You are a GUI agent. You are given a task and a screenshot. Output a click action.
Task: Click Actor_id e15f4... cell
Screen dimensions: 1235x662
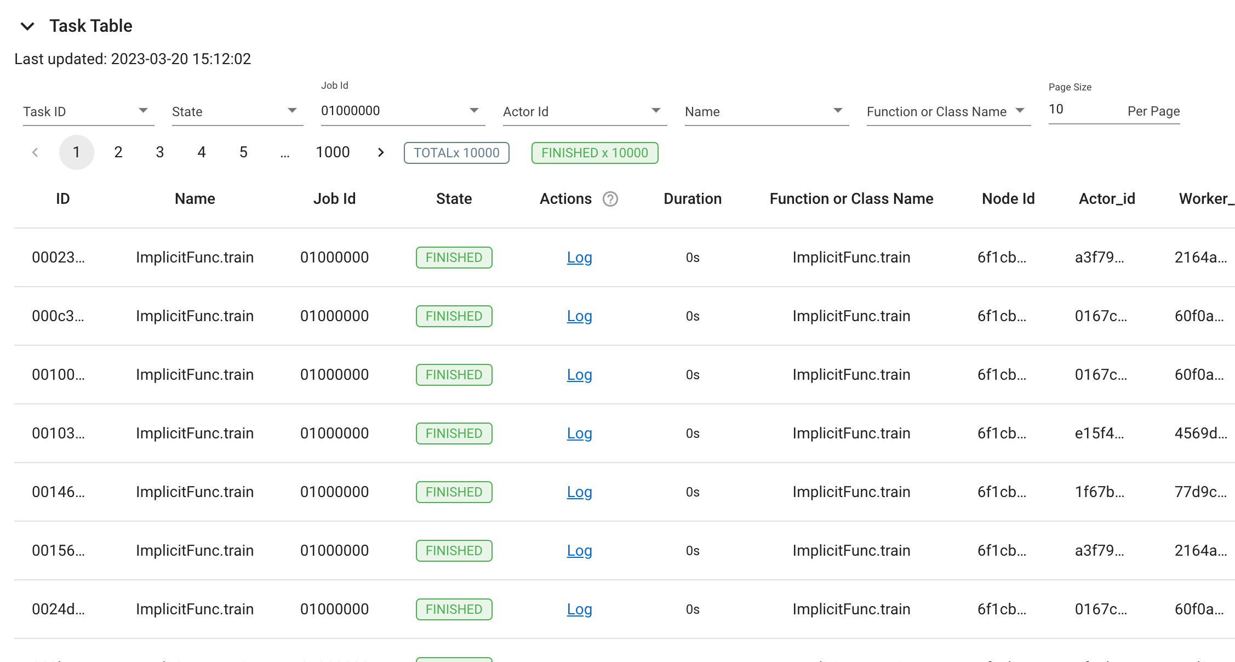tap(1099, 433)
